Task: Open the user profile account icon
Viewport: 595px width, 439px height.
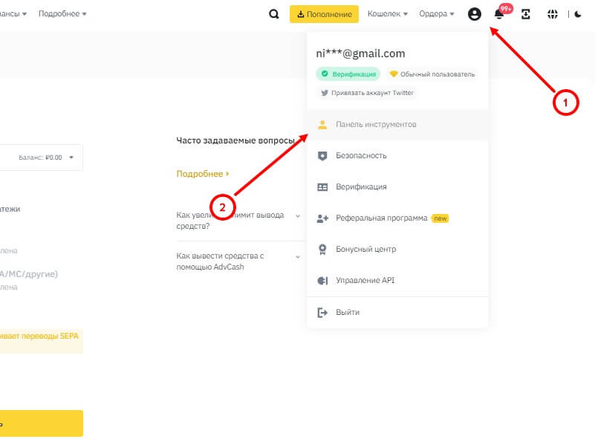Action: [x=475, y=14]
